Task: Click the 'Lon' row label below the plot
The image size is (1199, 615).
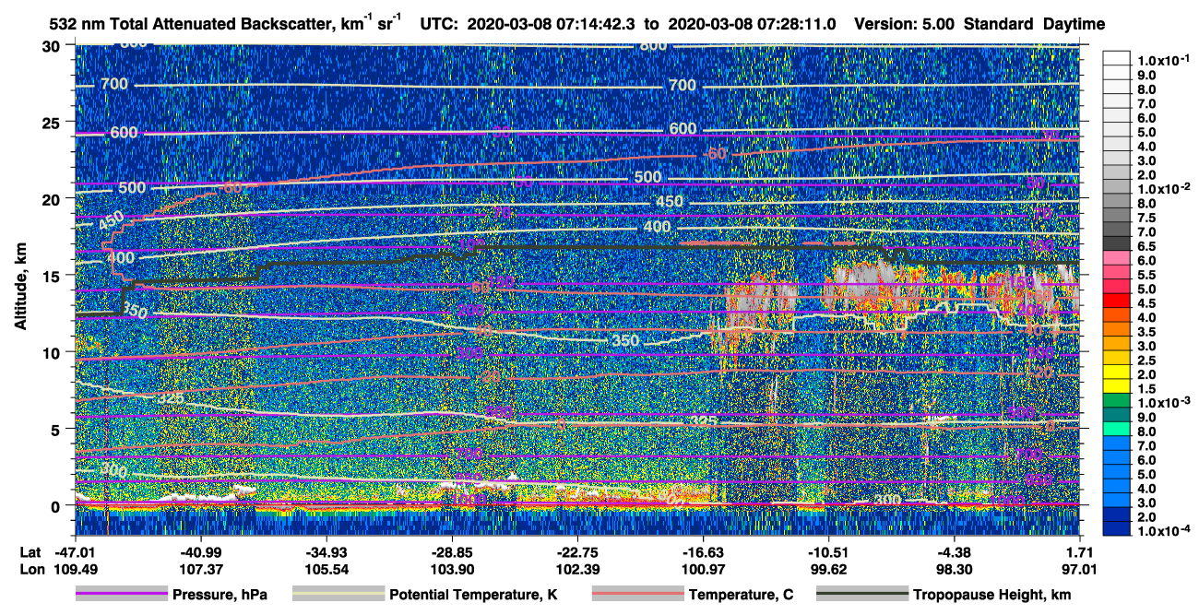Action: click(x=30, y=570)
